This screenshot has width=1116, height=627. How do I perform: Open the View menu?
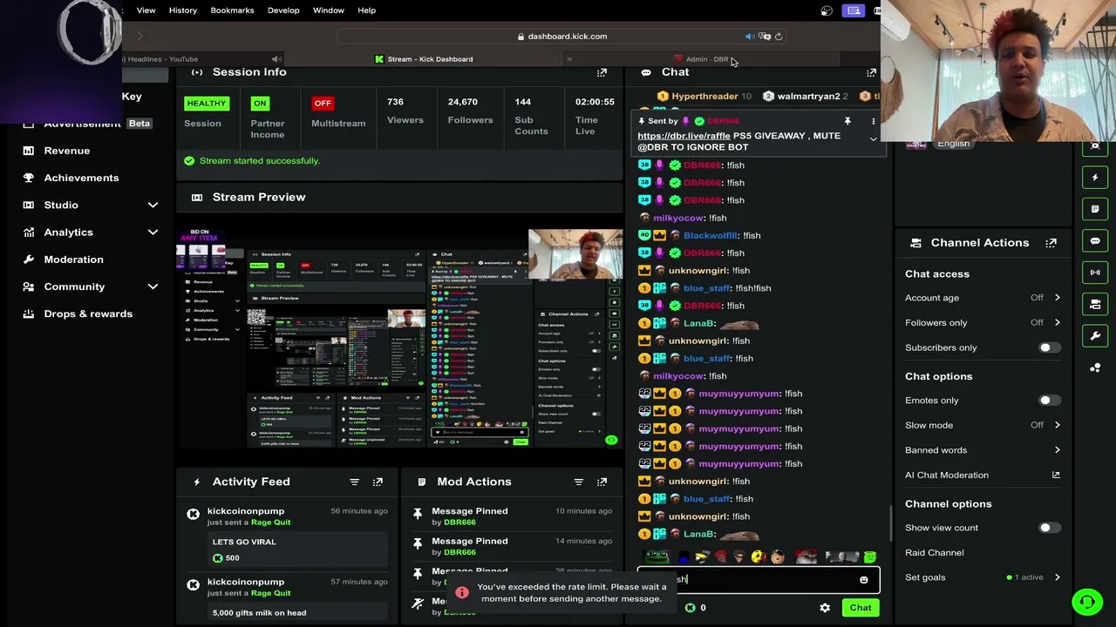(x=146, y=10)
